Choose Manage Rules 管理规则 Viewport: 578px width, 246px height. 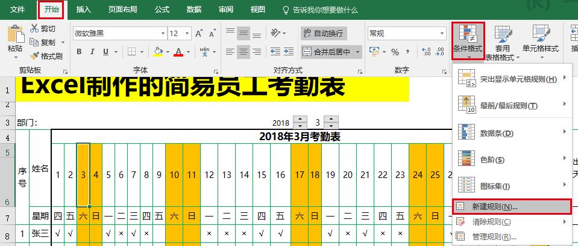pyautogui.click(x=512, y=236)
